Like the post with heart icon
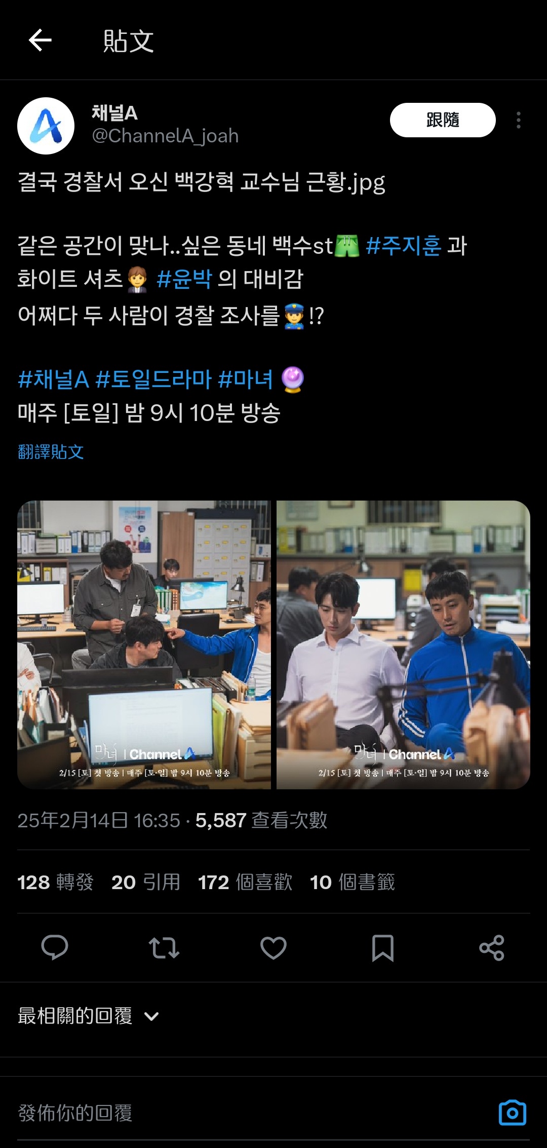The height and width of the screenshot is (1148, 547). tap(273, 947)
